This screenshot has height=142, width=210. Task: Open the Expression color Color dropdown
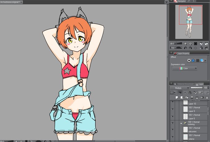(x=185, y=69)
